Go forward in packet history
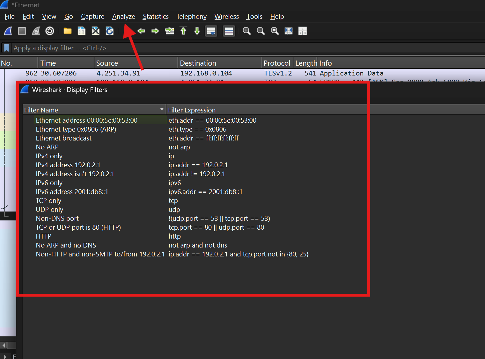The width and height of the screenshot is (485, 359). pos(155,31)
